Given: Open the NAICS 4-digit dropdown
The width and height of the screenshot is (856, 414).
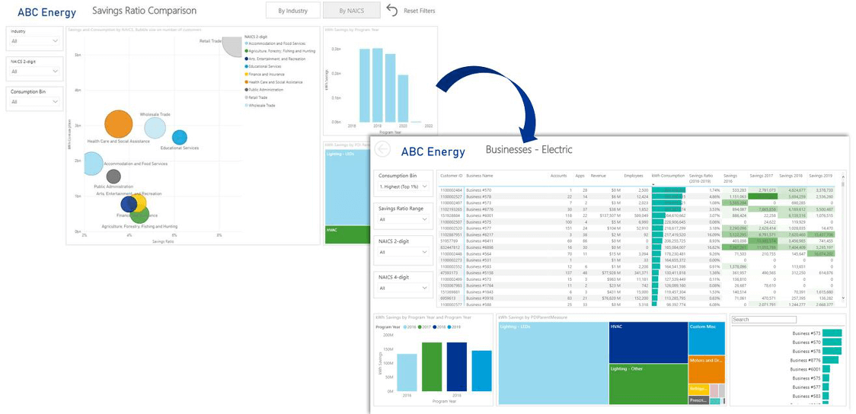Looking at the screenshot, I should 404,288.
